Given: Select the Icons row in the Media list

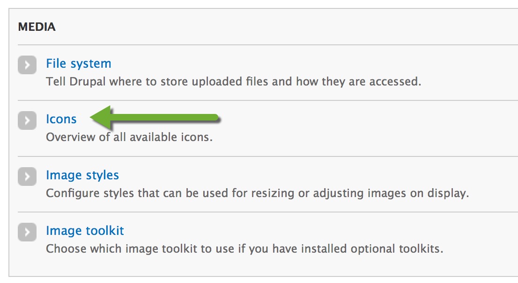Looking at the screenshot, I should click(61, 119).
